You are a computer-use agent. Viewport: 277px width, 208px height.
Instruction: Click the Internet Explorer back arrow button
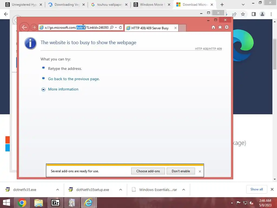24,27
